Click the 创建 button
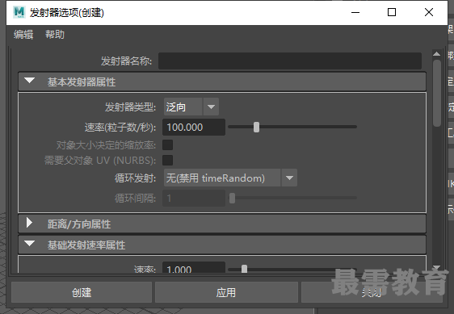This screenshot has height=314, width=454. [82, 292]
